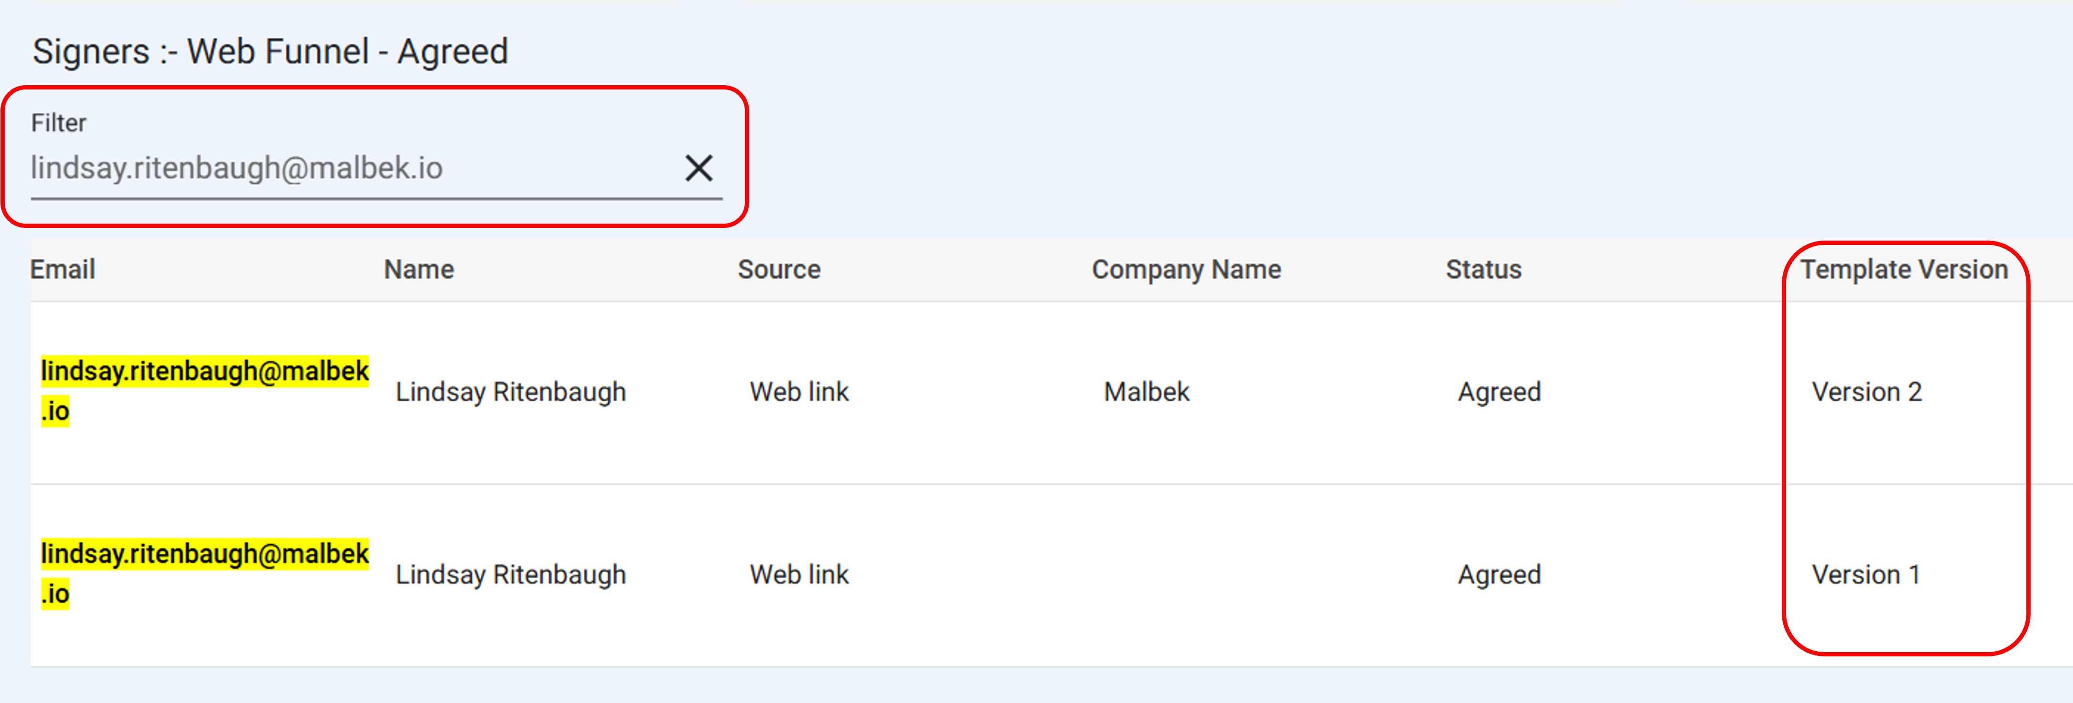Click Lindsay Ritenbaugh name in the first row

pos(510,392)
